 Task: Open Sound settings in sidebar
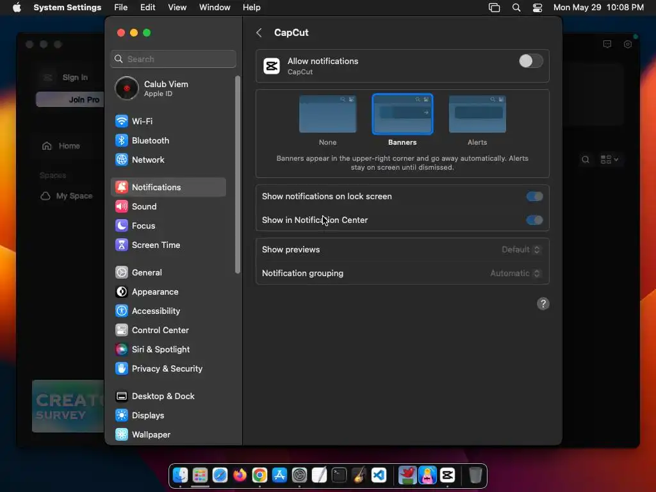coord(168,206)
